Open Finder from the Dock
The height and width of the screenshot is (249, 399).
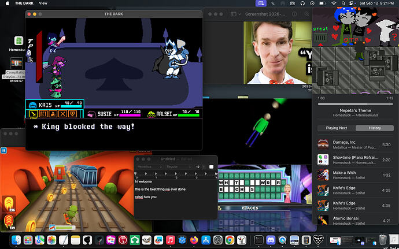16,240
